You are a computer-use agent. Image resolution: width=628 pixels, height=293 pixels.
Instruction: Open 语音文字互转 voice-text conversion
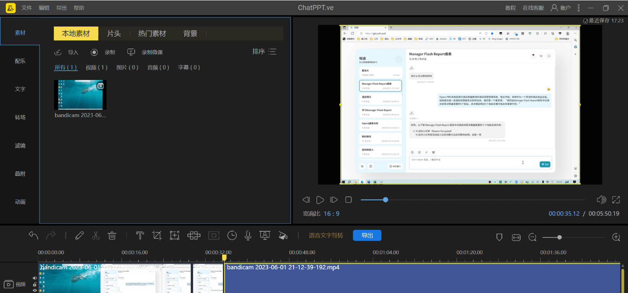[x=325, y=235]
